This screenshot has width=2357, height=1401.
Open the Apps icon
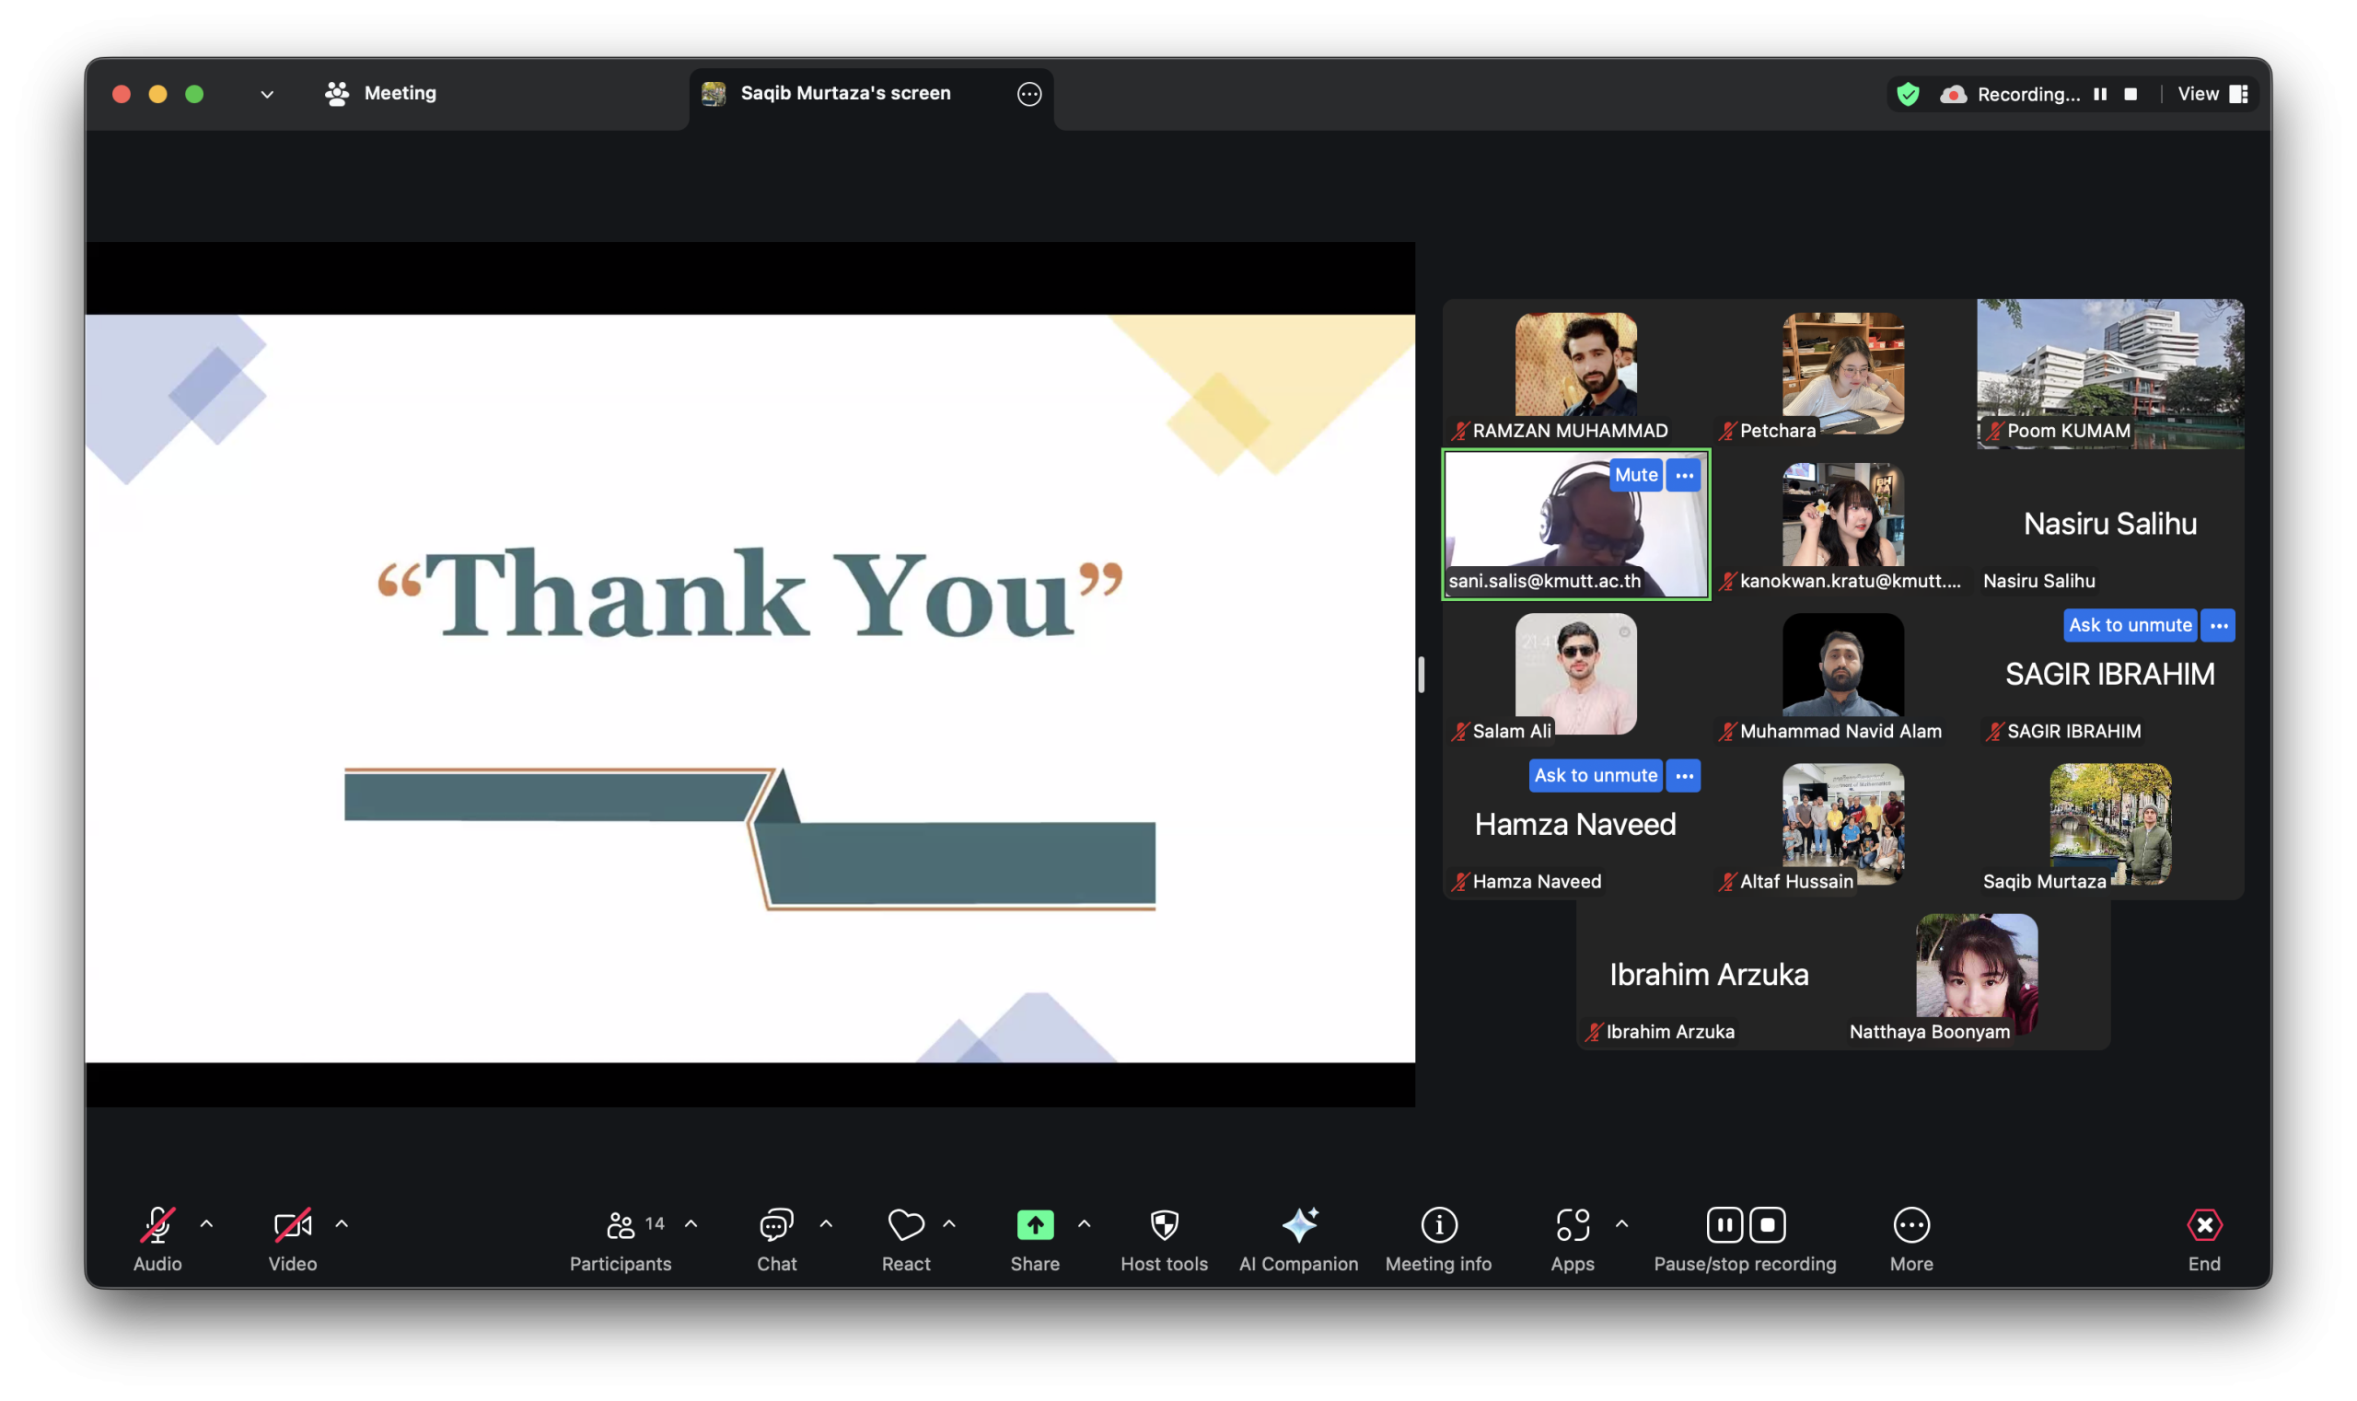[x=1573, y=1225]
